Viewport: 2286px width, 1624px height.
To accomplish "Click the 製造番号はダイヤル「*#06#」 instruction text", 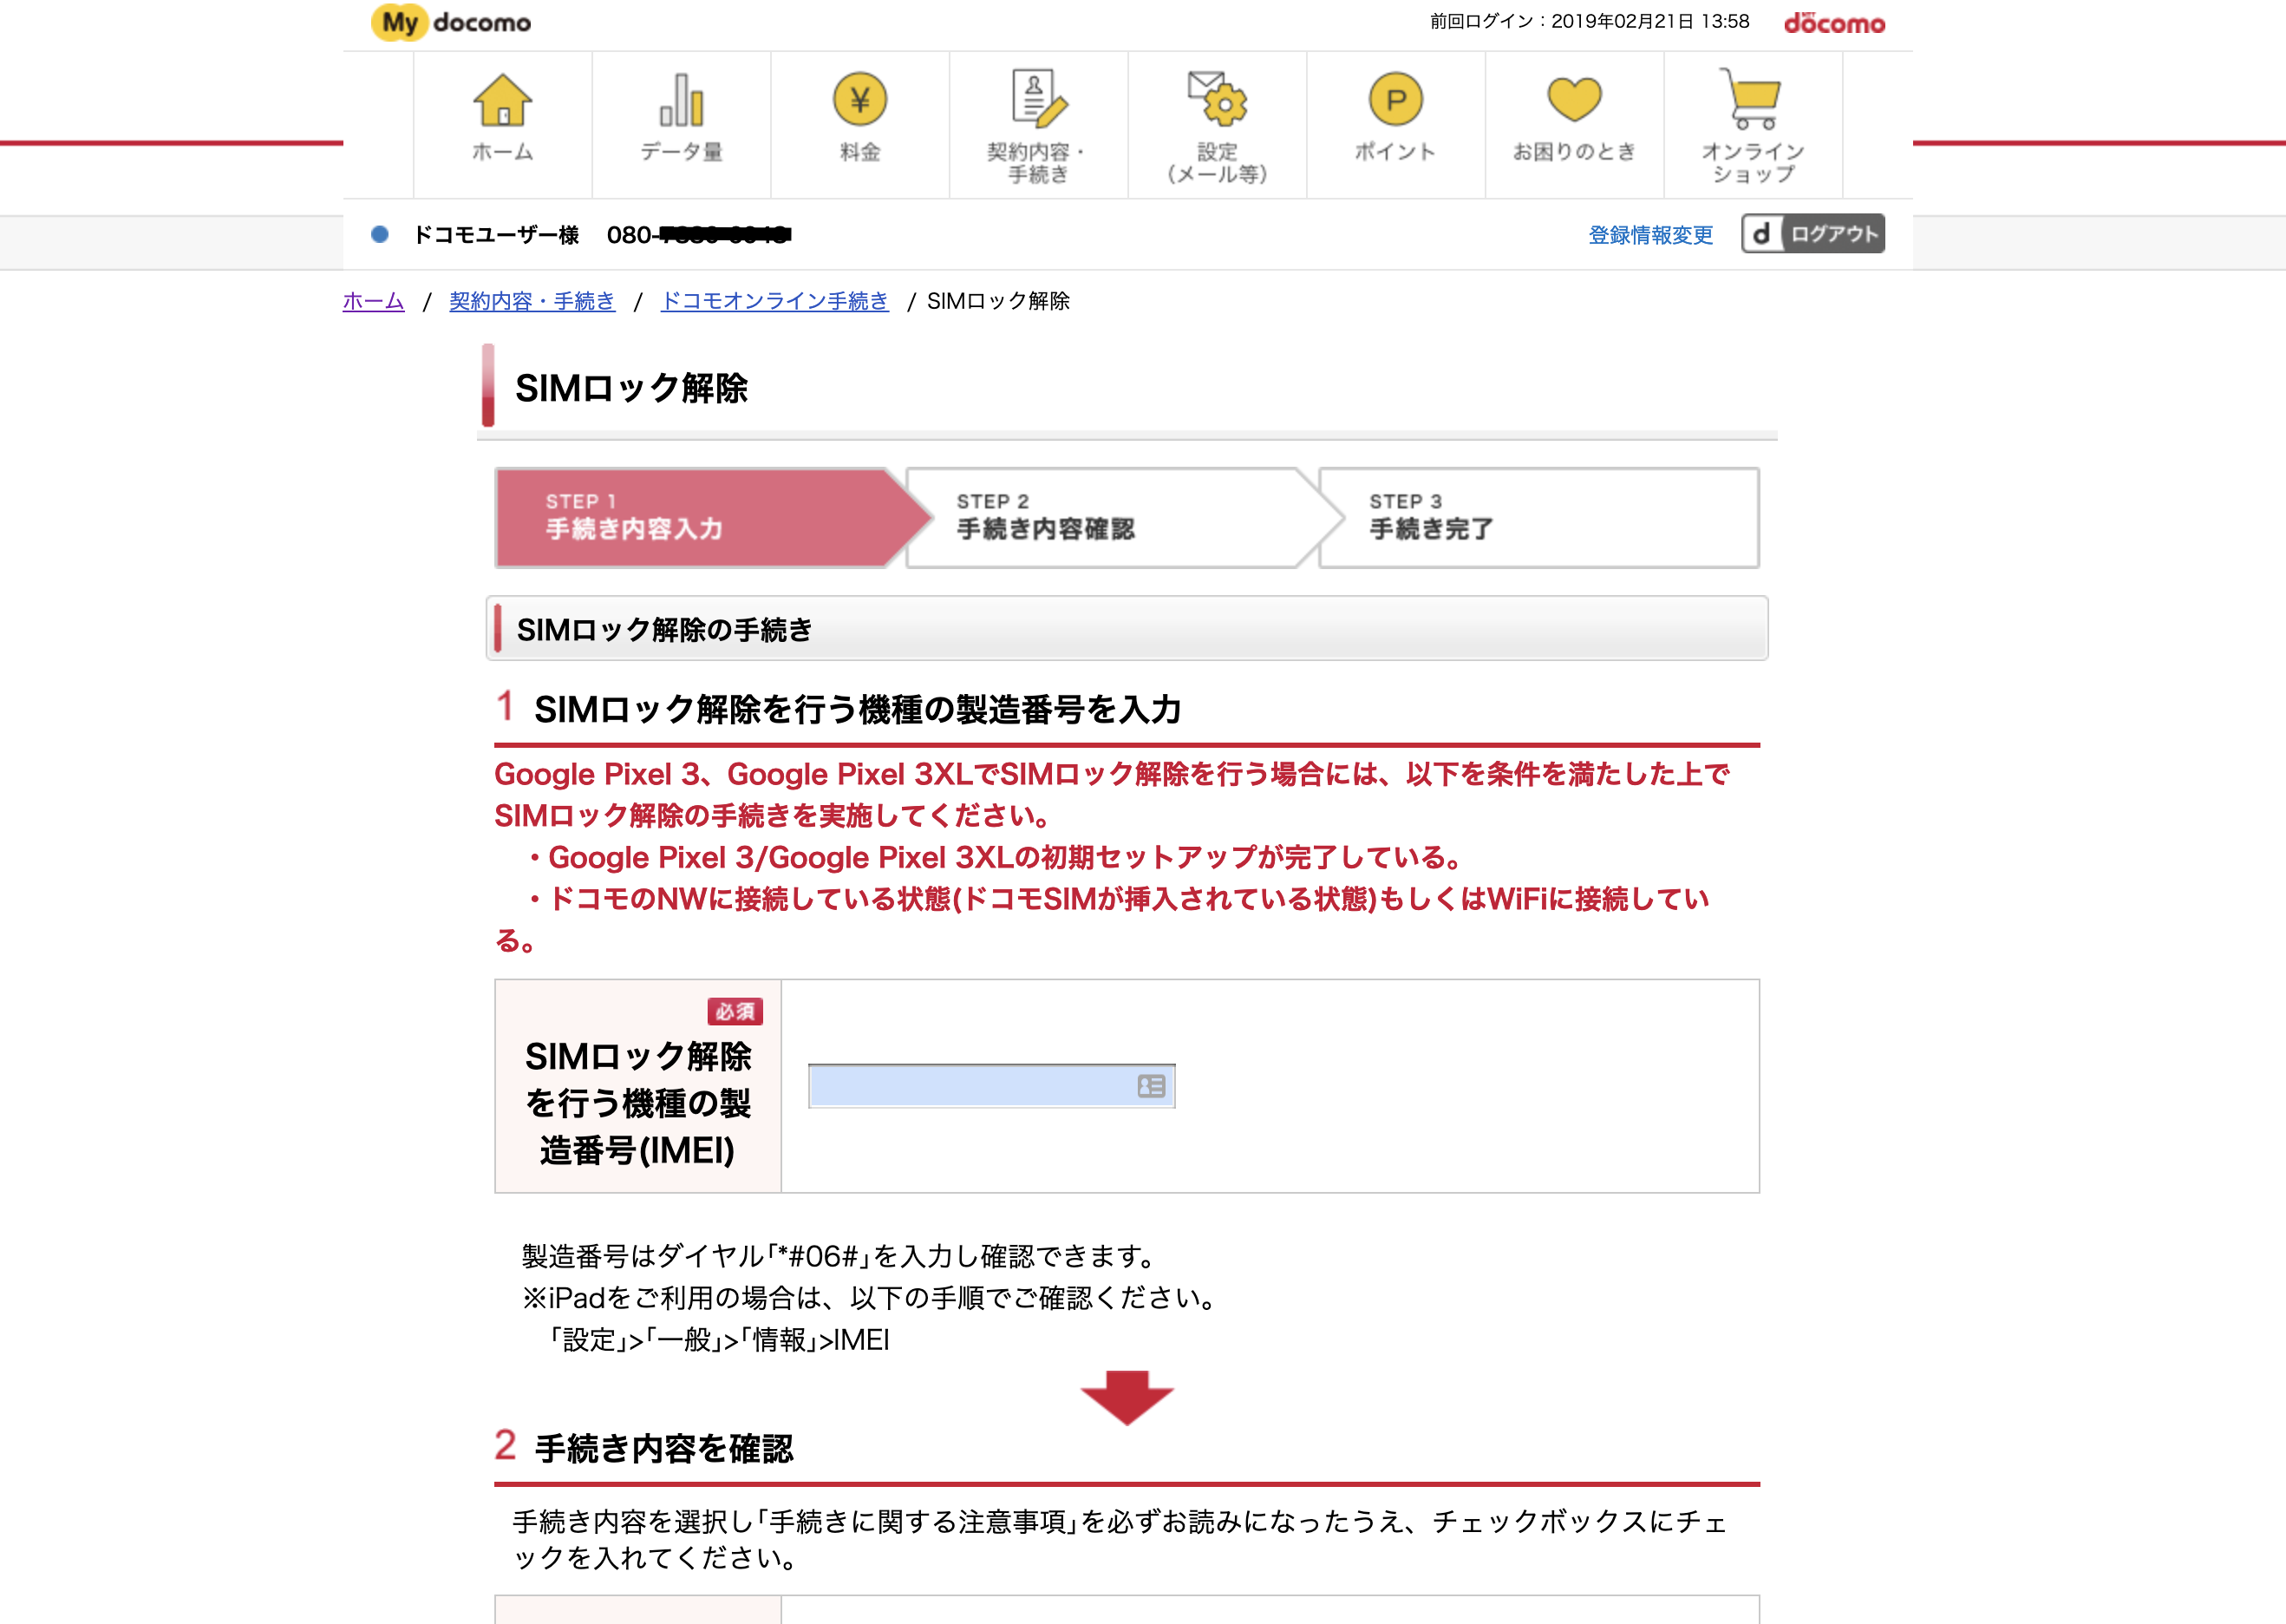I will coord(840,1256).
